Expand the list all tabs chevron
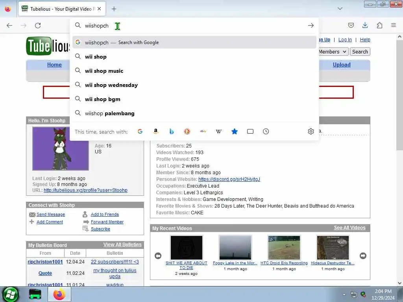 point(340,9)
